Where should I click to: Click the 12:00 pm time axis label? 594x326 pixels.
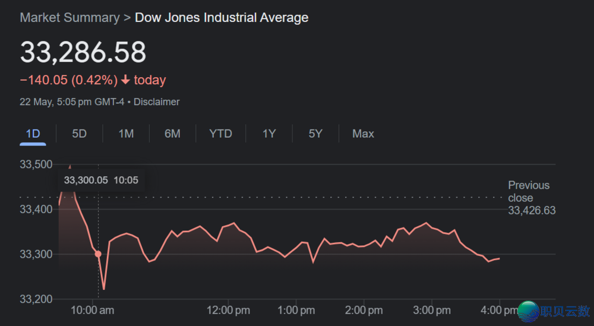pos(229,310)
